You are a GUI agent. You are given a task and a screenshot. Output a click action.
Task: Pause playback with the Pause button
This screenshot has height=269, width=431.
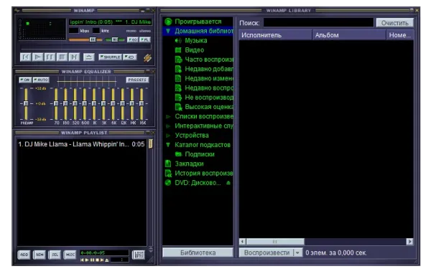point(50,57)
